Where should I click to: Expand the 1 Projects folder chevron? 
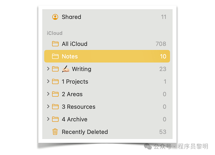pos(48,82)
